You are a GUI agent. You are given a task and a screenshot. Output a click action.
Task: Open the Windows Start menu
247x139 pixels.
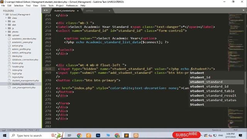(x=5, y=136)
